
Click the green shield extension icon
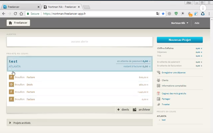(176, 14)
